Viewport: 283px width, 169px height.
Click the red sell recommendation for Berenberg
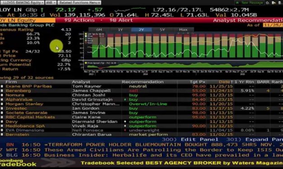[134, 91]
